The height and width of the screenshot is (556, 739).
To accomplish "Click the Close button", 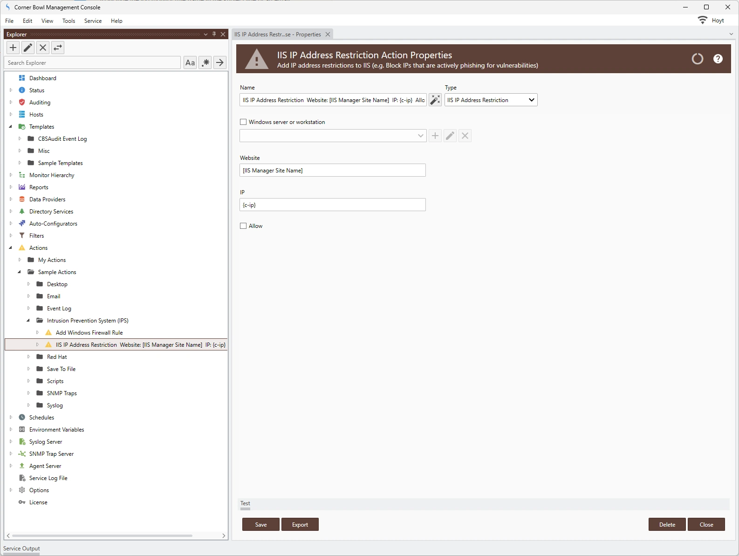I will [x=706, y=524].
